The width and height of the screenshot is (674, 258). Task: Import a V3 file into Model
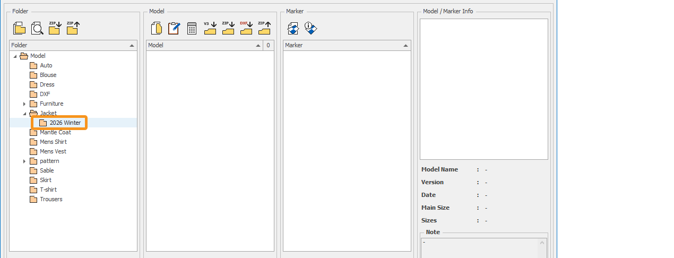(x=210, y=28)
